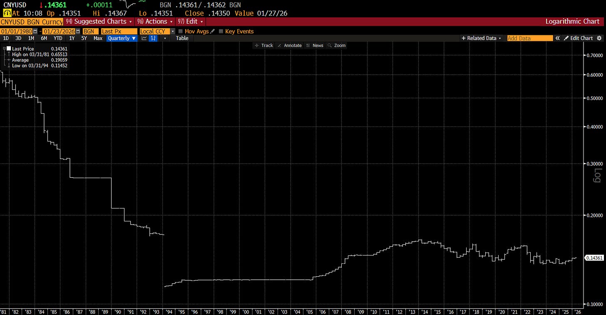This screenshot has width=606, height=315.
Task: Click the Last Px field
Action: pyautogui.click(x=119, y=31)
